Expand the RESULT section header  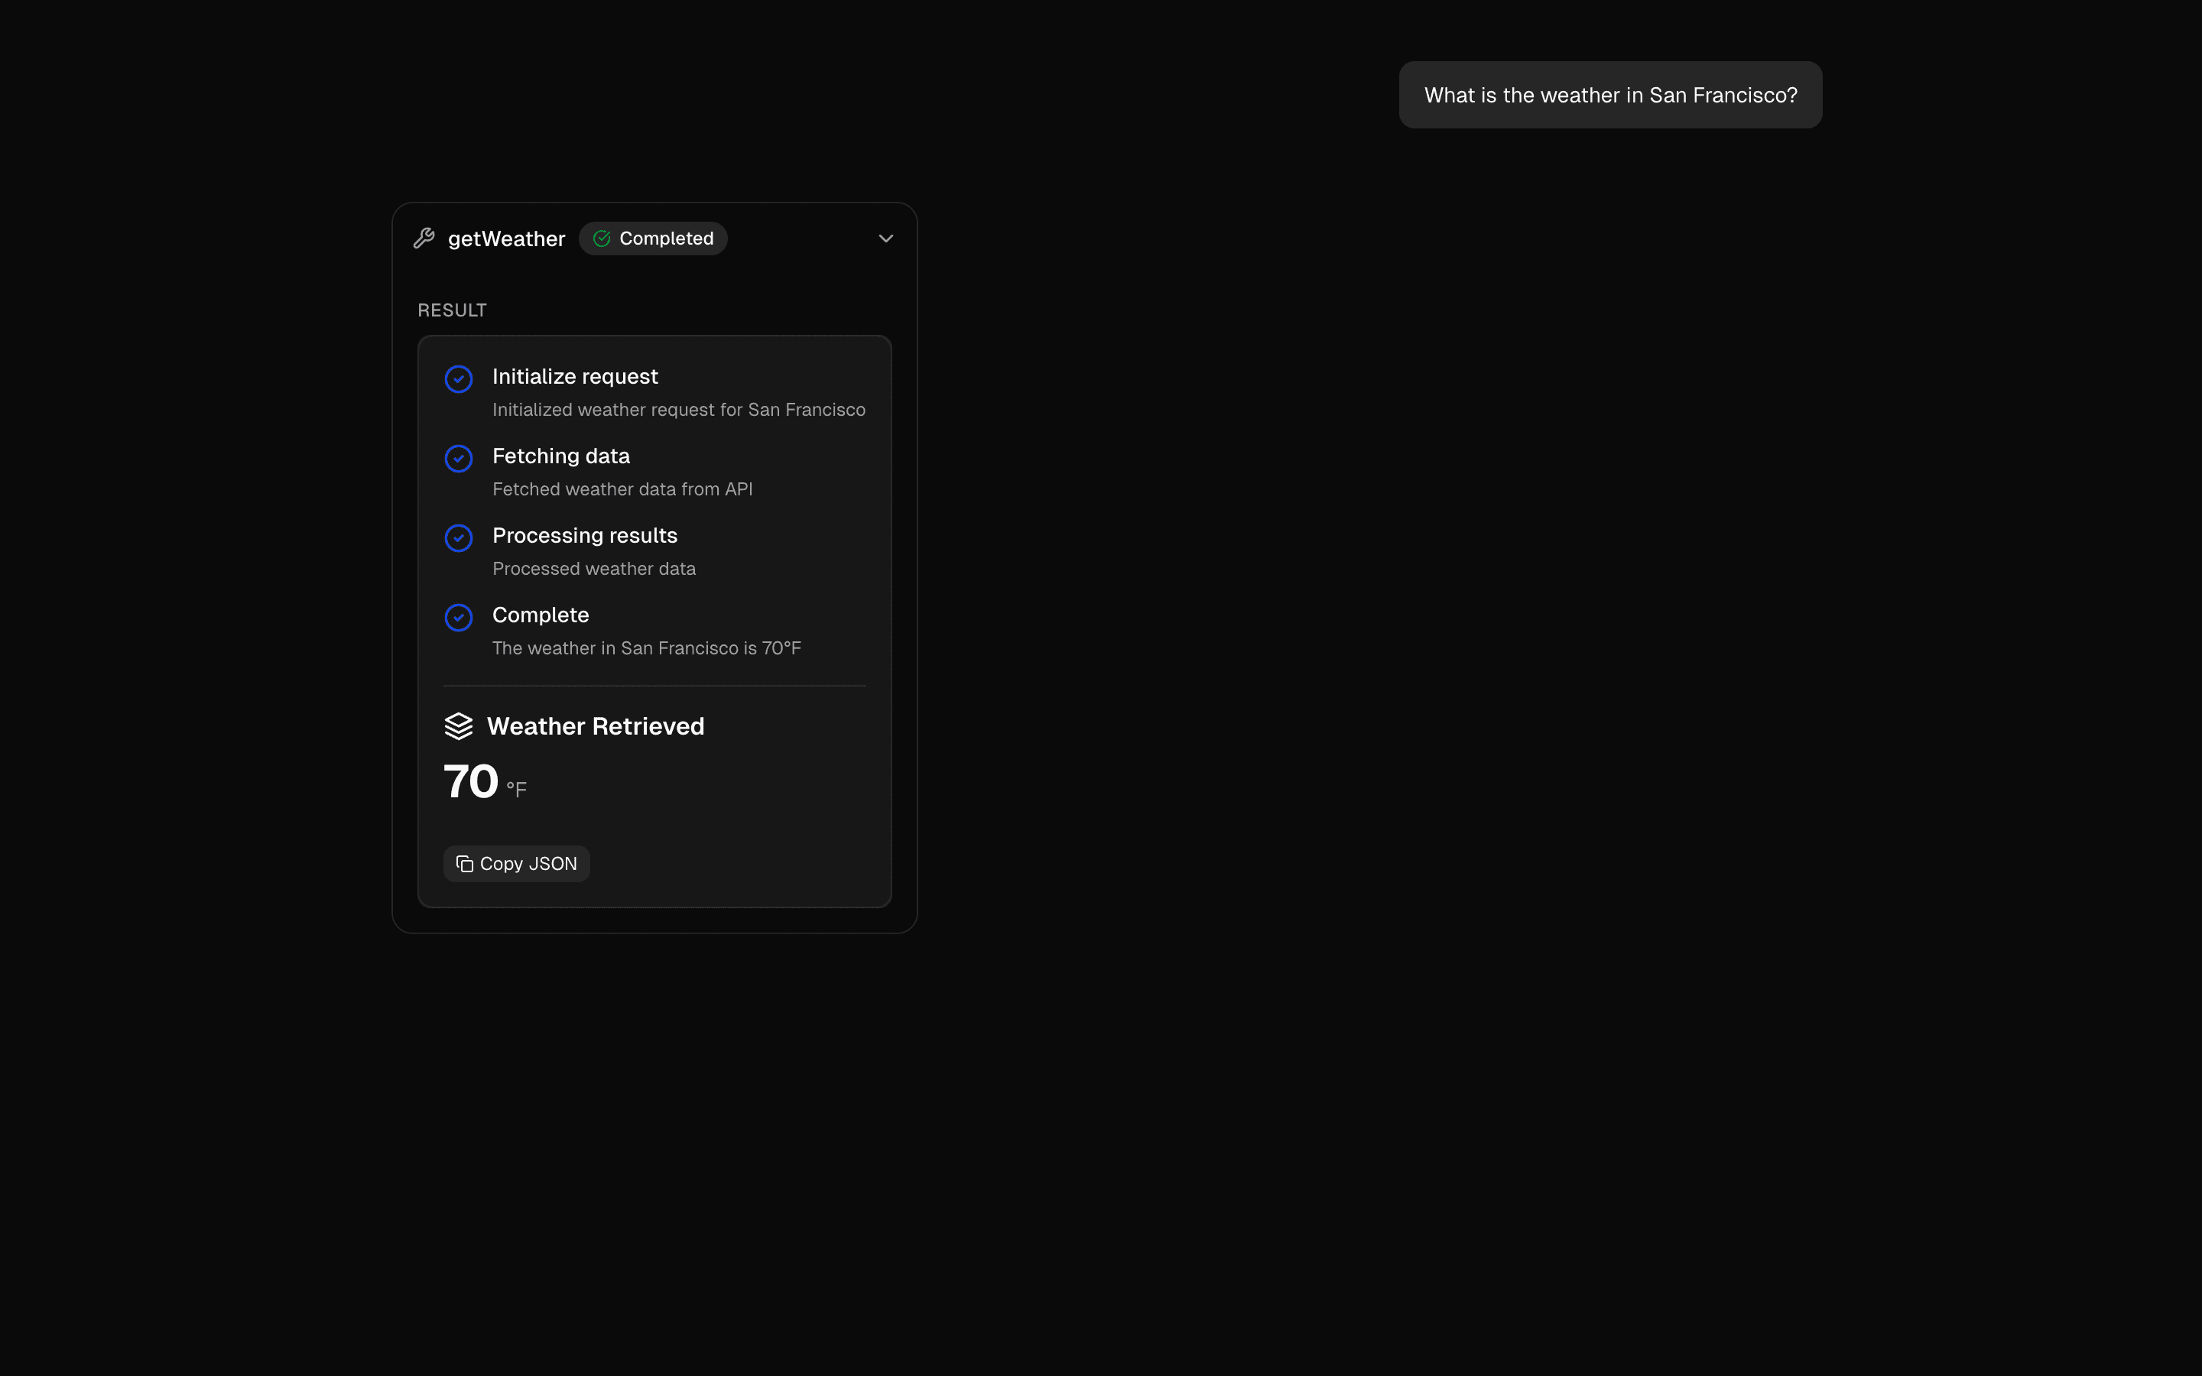point(451,310)
